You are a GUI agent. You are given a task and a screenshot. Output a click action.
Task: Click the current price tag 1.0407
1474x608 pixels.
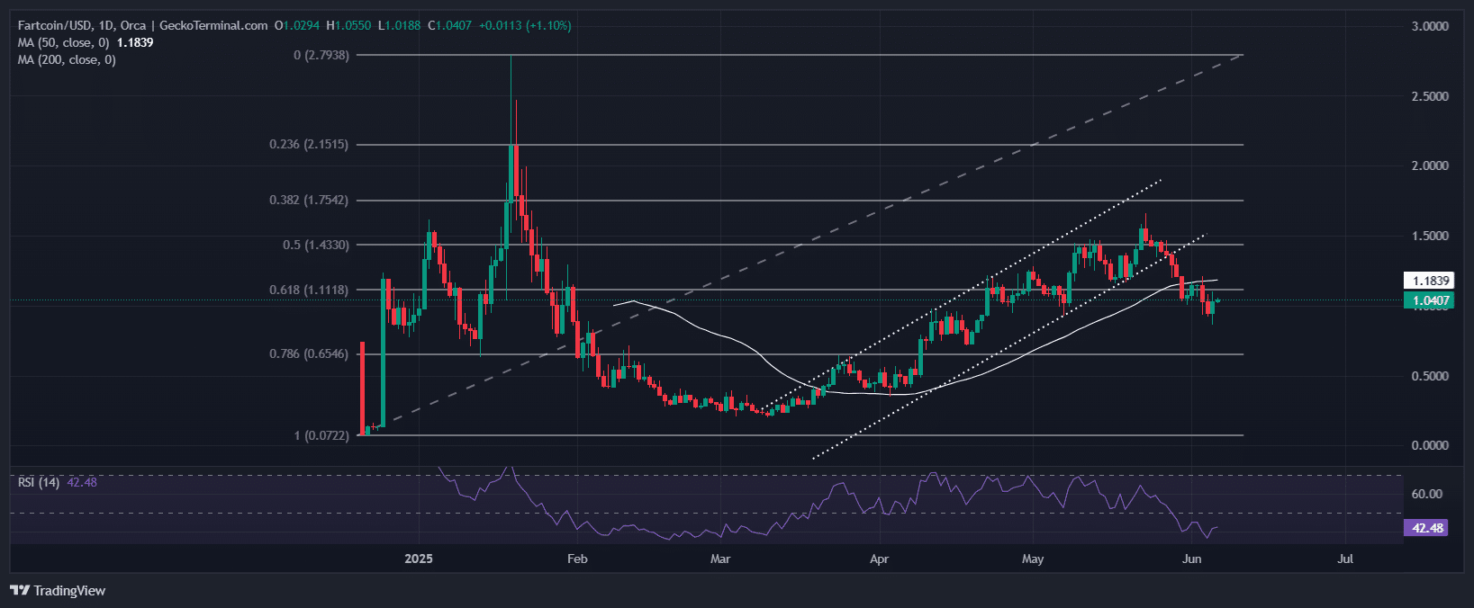[x=1429, y=300]
